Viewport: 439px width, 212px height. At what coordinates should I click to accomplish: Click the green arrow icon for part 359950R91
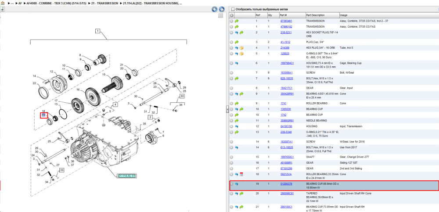pyautogui.click(x=237, y=120)
